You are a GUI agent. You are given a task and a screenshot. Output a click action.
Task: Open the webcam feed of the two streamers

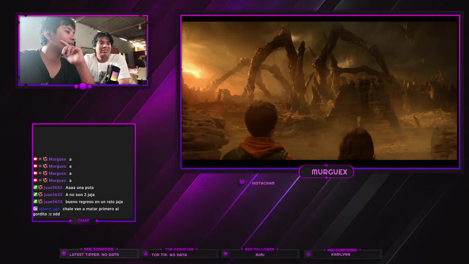tap(83, 50)
